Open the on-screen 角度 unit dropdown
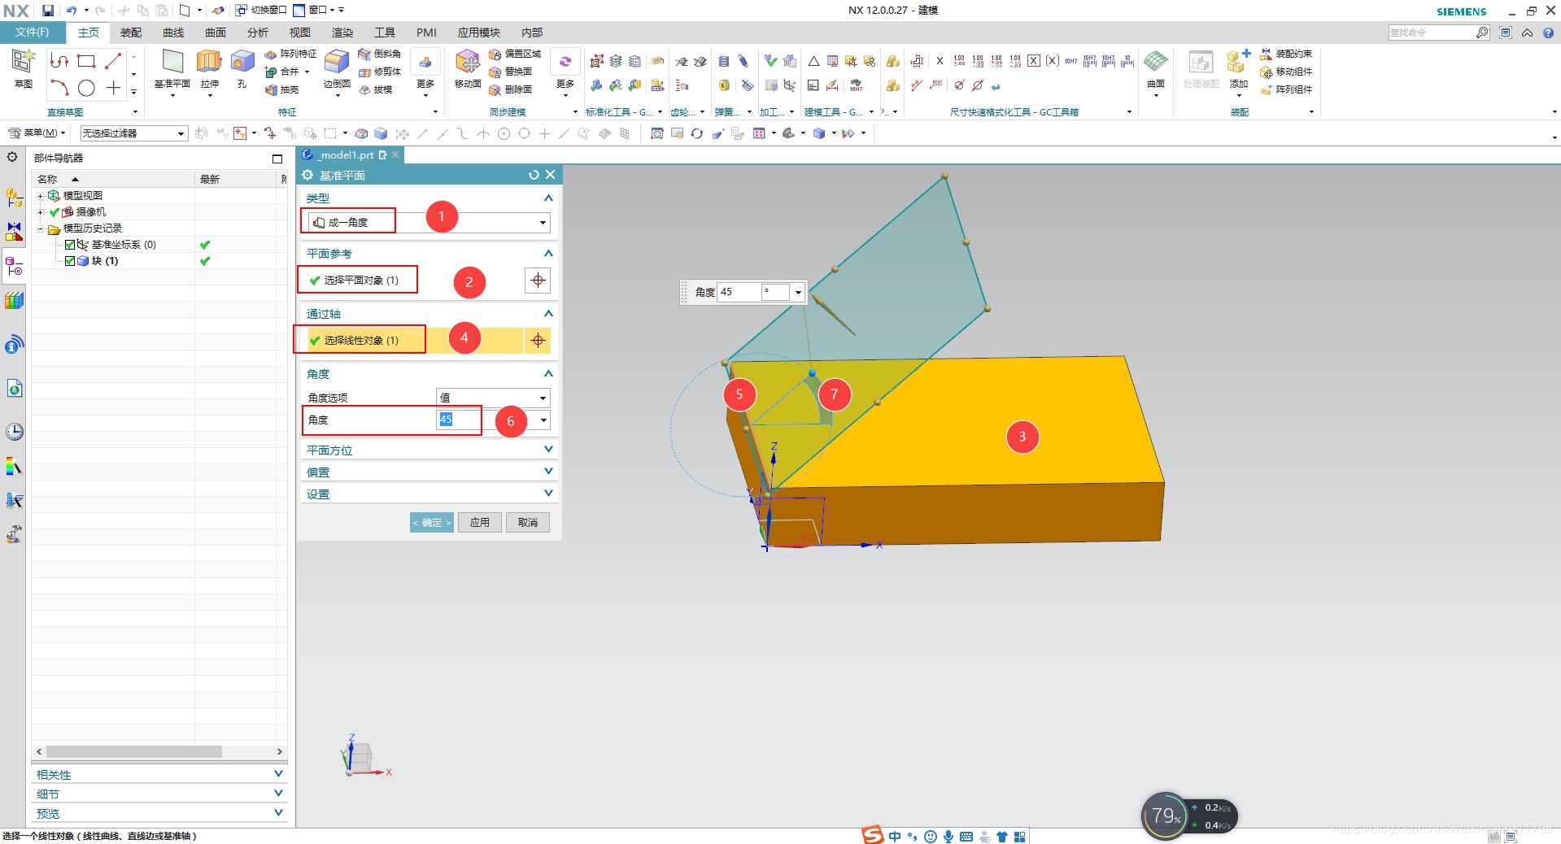Screen dimensions: 1561x844 pos(798,292)
